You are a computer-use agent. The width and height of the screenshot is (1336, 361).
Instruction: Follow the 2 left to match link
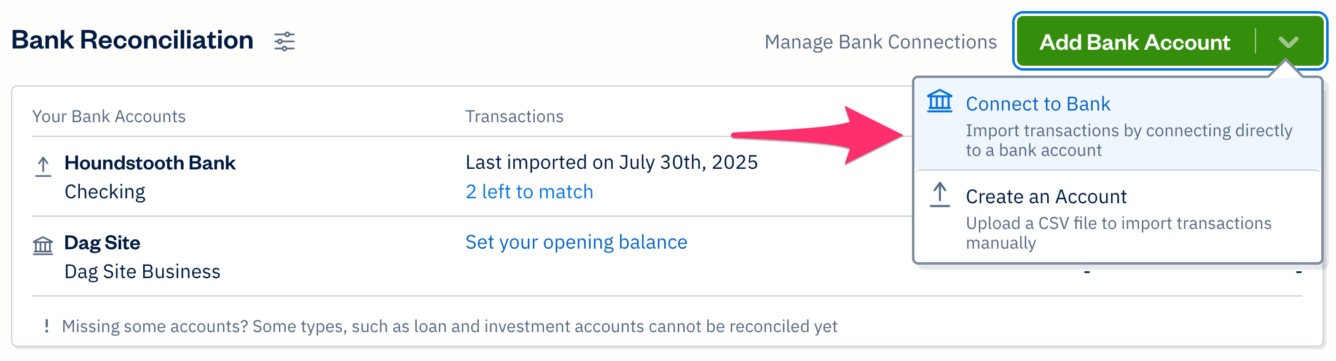point(530,191)
